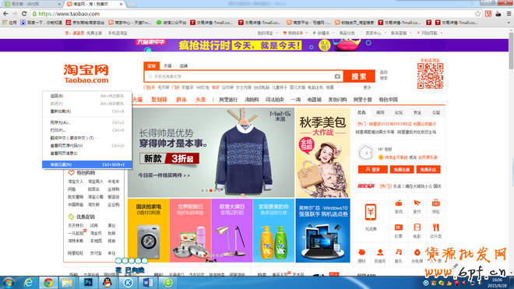
Task: Open the Chrome hamburger menu
Action: (x=509, y=14)
